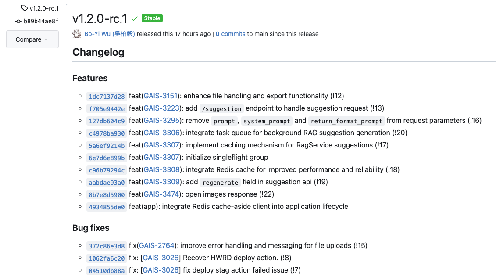Click the v1.2.0-rc.1 tag link in sidebar
This screenshot has width=496, height=280.
[x=44, y=8]
